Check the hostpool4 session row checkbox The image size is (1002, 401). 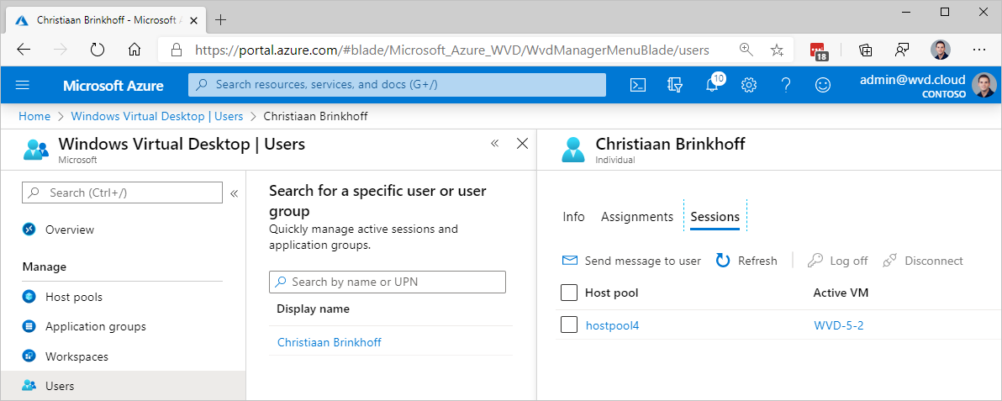click(569, 324)
